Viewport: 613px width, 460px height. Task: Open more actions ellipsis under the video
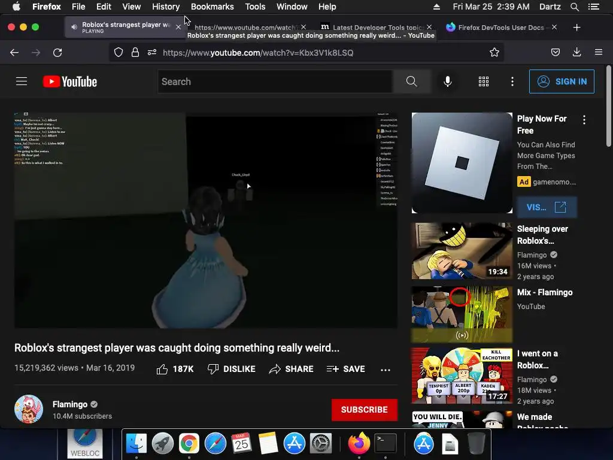tap(386, 370)
